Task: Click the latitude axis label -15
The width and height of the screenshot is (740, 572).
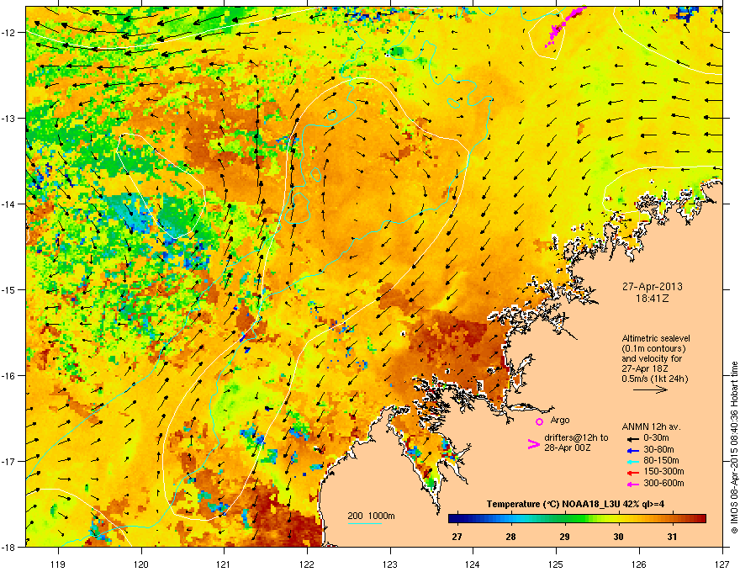Action: 9,289
